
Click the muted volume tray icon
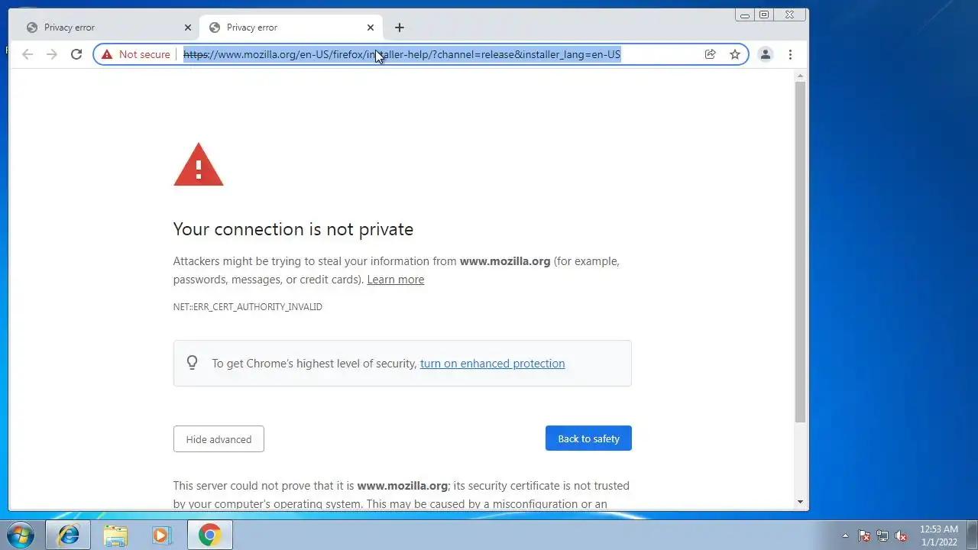coord(901,535)
